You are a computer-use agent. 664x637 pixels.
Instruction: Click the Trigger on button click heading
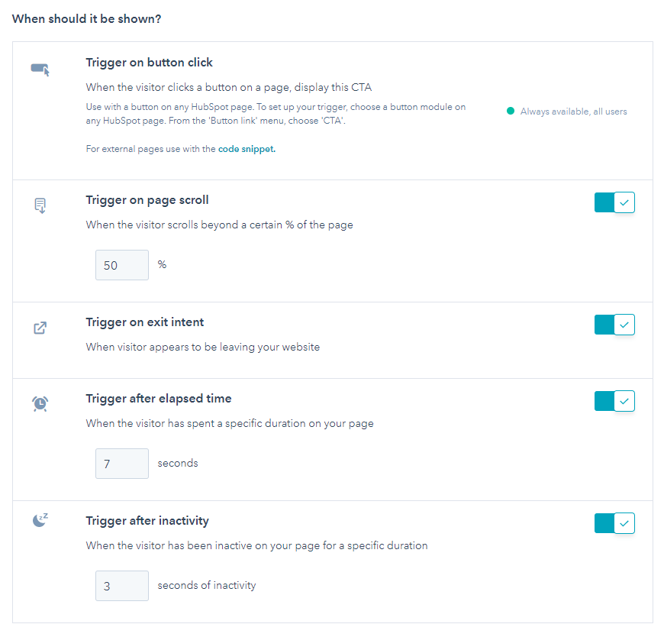pos(149,63)
